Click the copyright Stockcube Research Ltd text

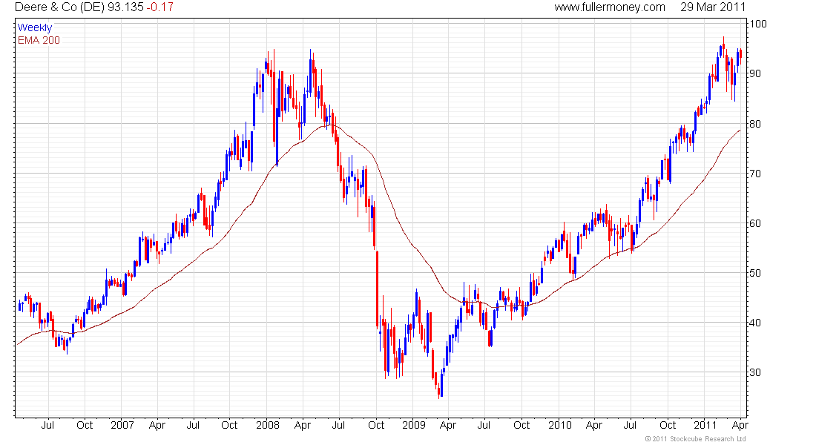click(x=695, y=439)
